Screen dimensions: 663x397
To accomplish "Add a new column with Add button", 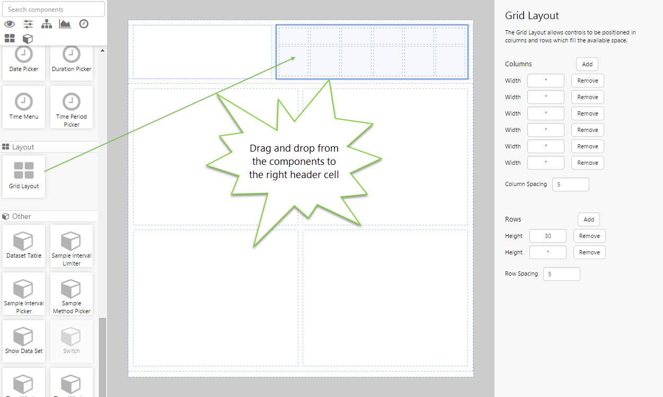I will click(x=587, y=64).
